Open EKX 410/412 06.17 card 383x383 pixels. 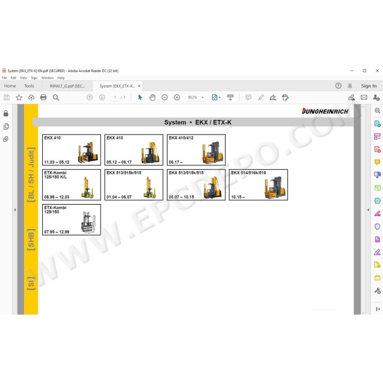point(196,150)
